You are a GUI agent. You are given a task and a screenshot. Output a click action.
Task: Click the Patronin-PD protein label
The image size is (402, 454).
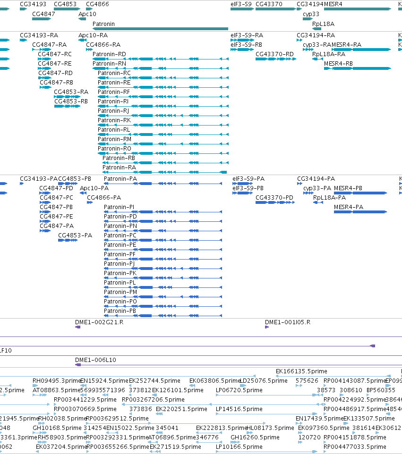[x=120, y=217]
